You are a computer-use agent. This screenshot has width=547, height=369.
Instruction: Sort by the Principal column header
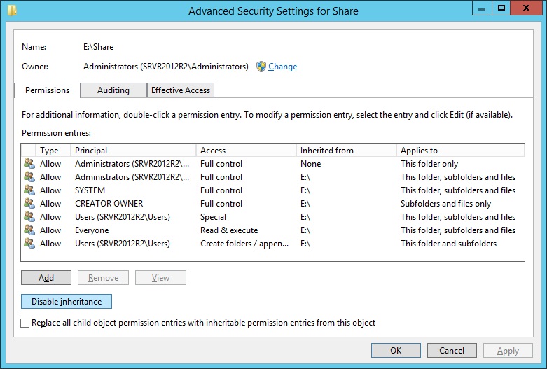[x=133, y=150]
